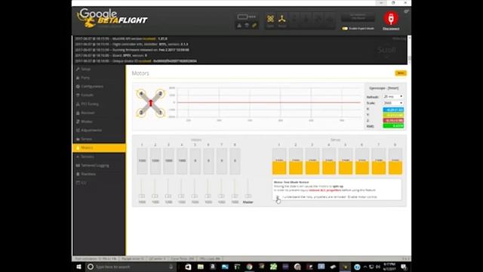483x272 pixels.
Task: Click the Master motor slider handle
Action: [x=248, y=196]
